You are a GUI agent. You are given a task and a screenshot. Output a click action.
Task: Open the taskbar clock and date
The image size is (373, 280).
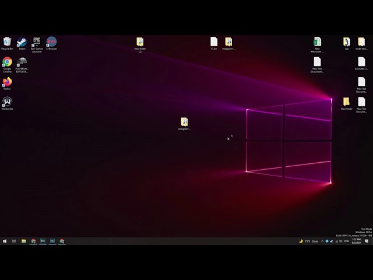point(356,241)
